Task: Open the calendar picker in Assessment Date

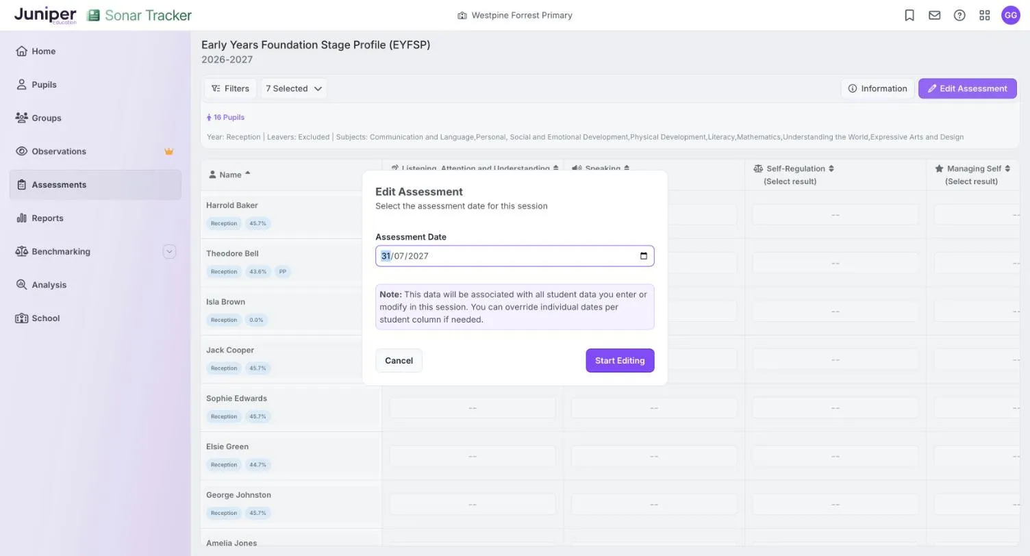Action: tap(644, 256)
